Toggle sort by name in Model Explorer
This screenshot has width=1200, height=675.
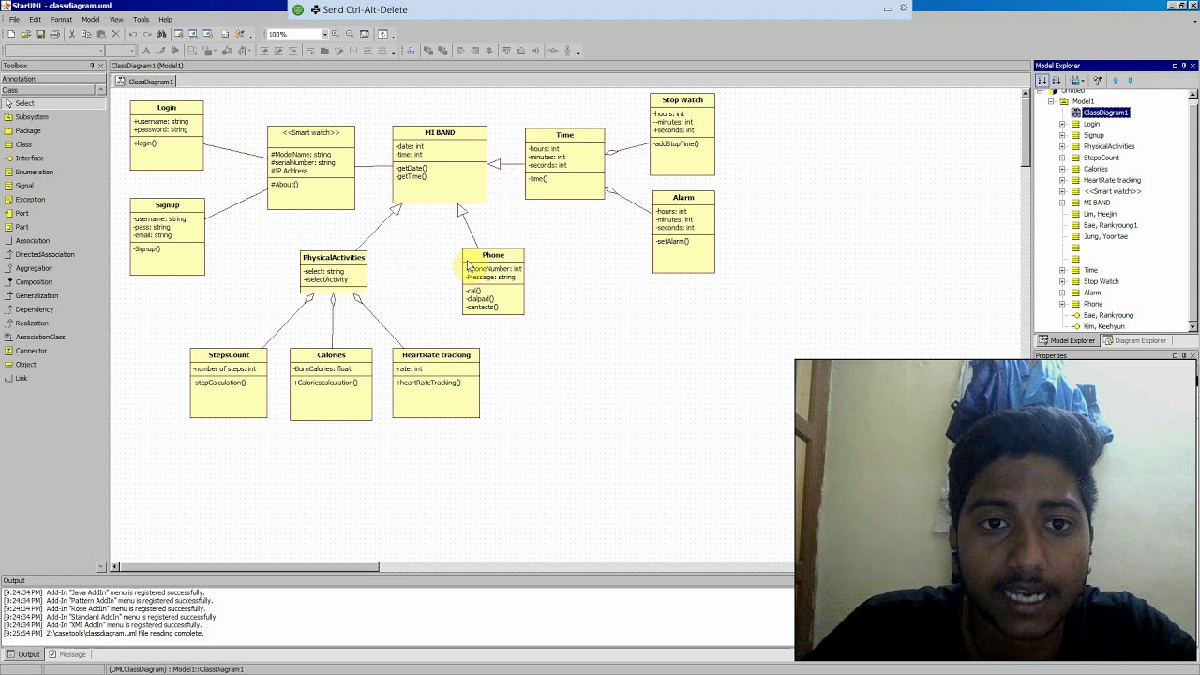(x=1055, y=81)
